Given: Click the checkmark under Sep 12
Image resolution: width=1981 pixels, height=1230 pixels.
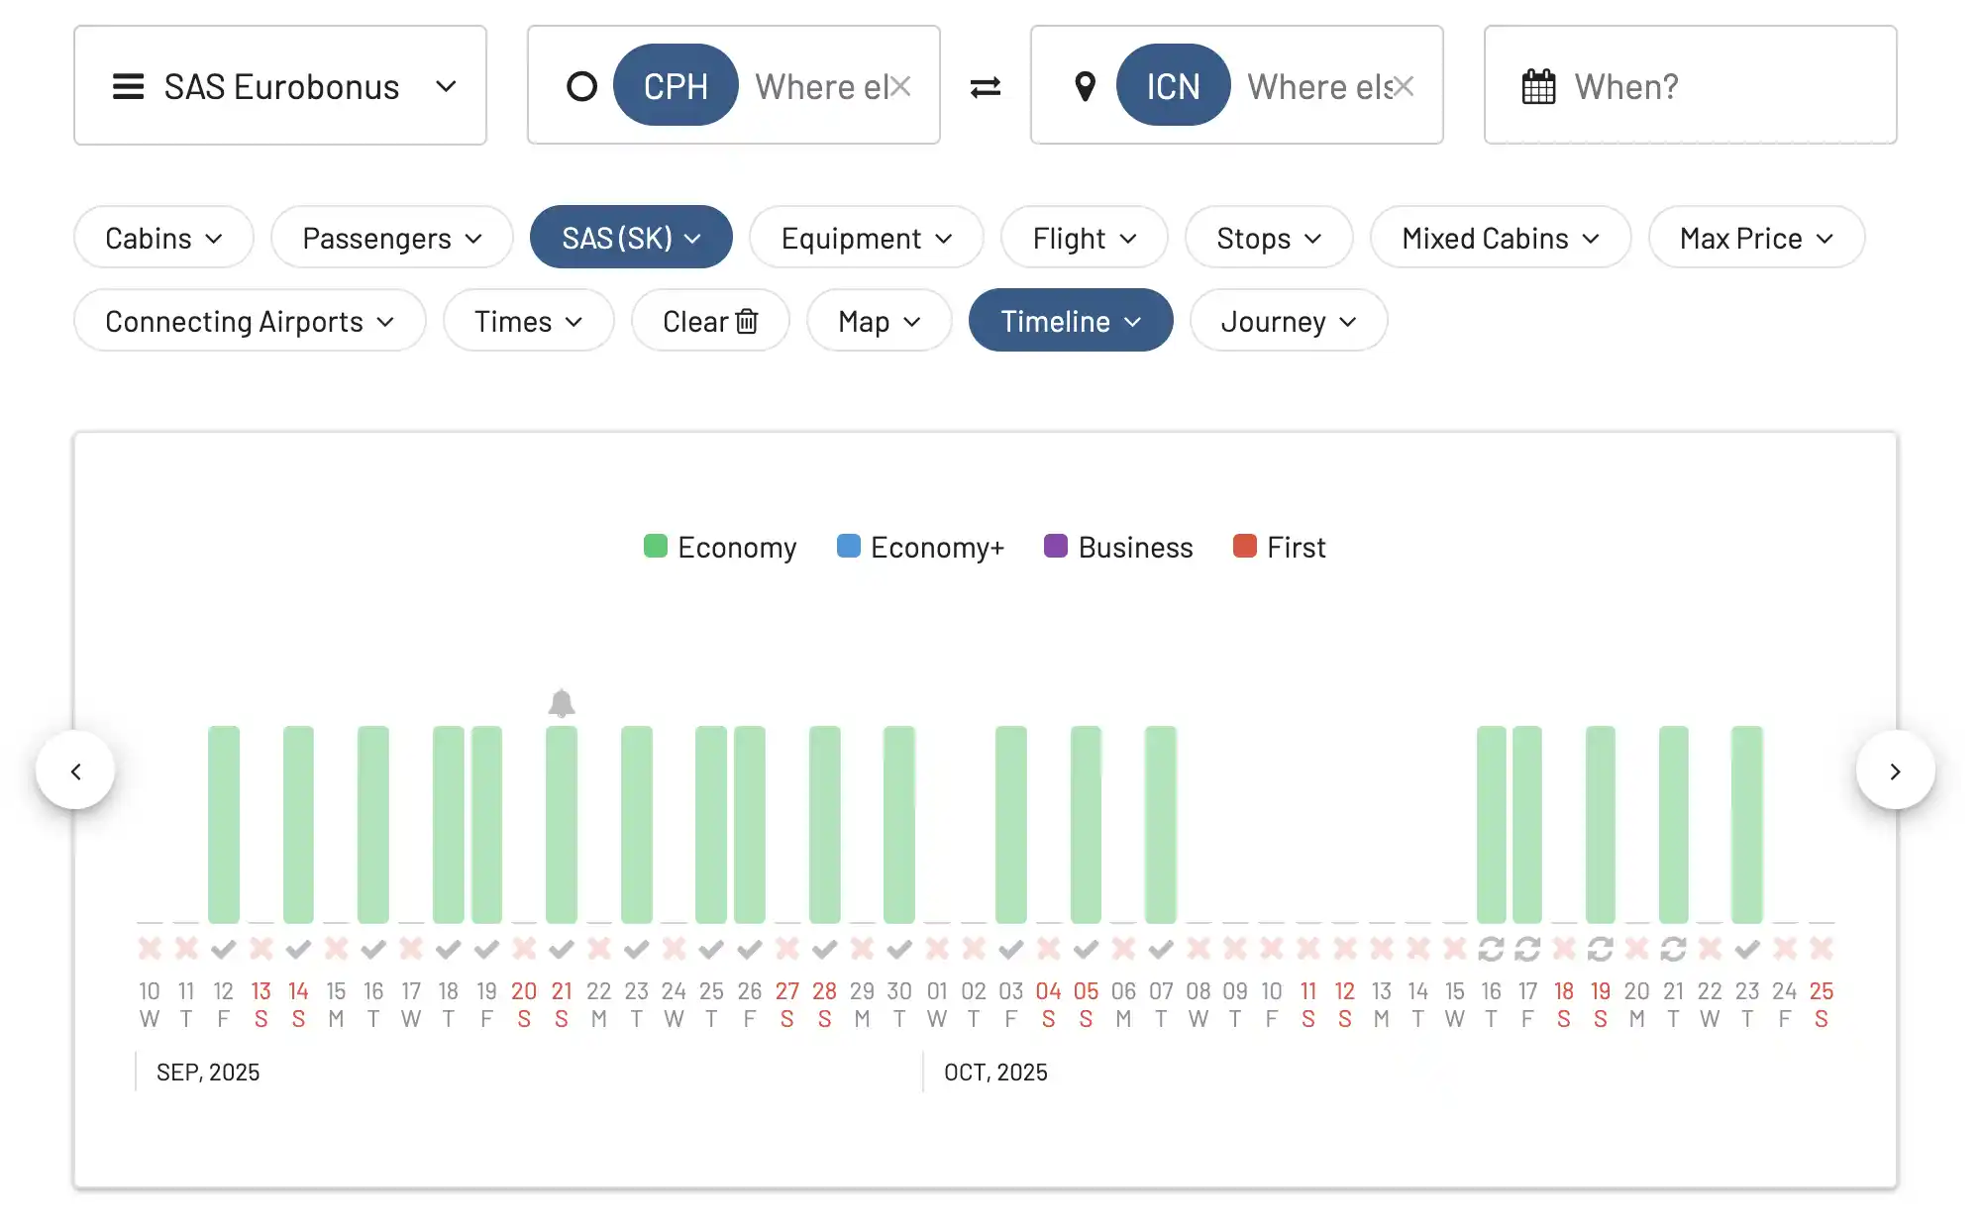Looking at the screenshot, I should pos(224,949).
